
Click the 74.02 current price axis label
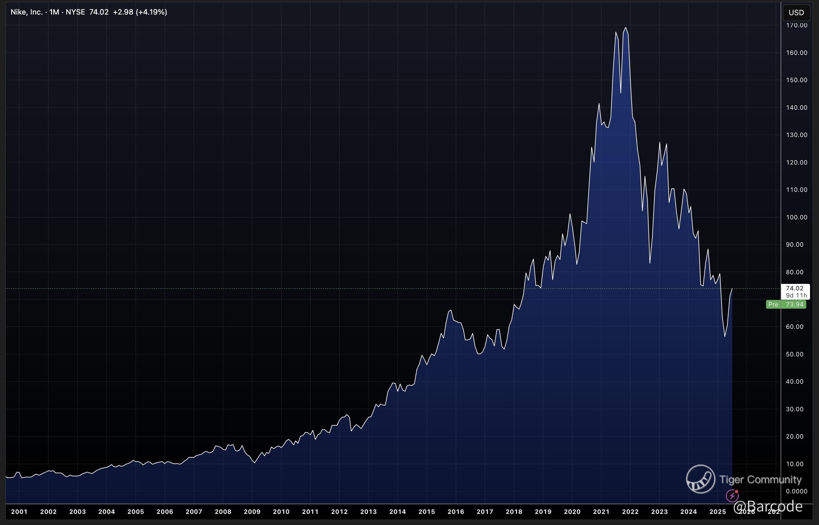tap(795, 289)
